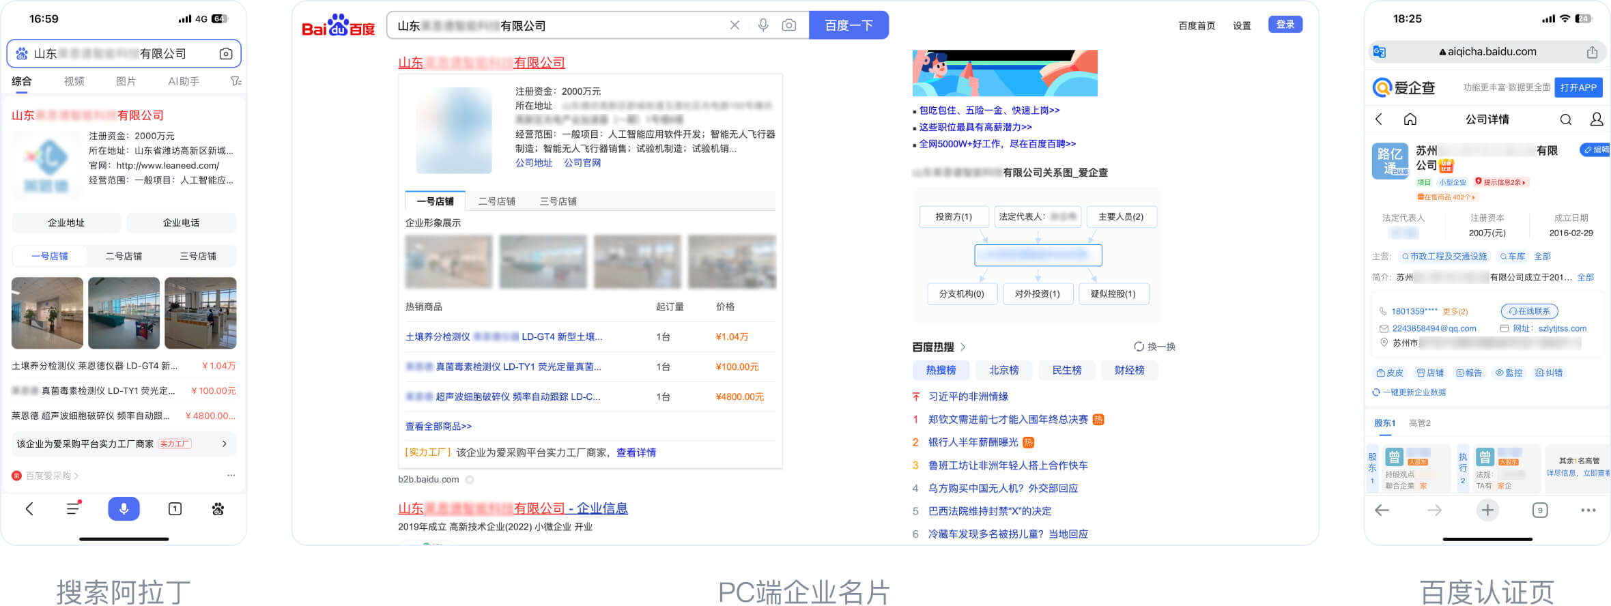Open three-dot menu in right phone bottom bar
The height and width of the screenshot is (606, 1611).
click(x=1588, y=510)
